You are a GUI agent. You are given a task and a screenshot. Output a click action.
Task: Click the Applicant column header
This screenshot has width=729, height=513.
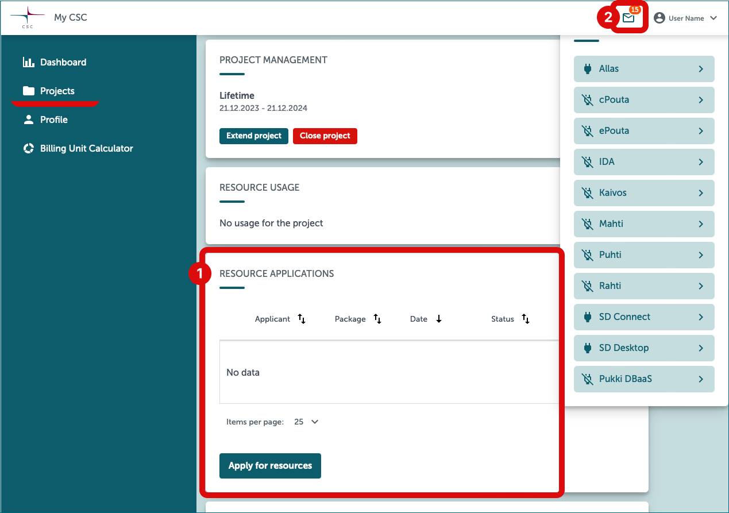(x=272, y=319)
